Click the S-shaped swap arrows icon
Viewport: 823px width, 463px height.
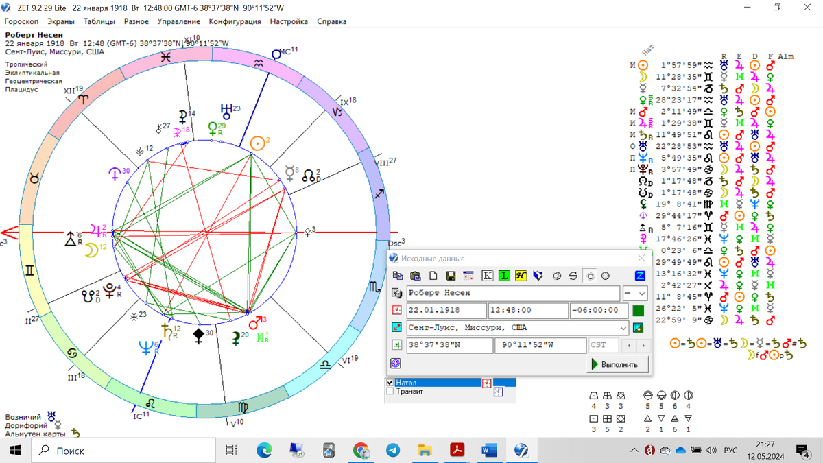coord(573,276)
